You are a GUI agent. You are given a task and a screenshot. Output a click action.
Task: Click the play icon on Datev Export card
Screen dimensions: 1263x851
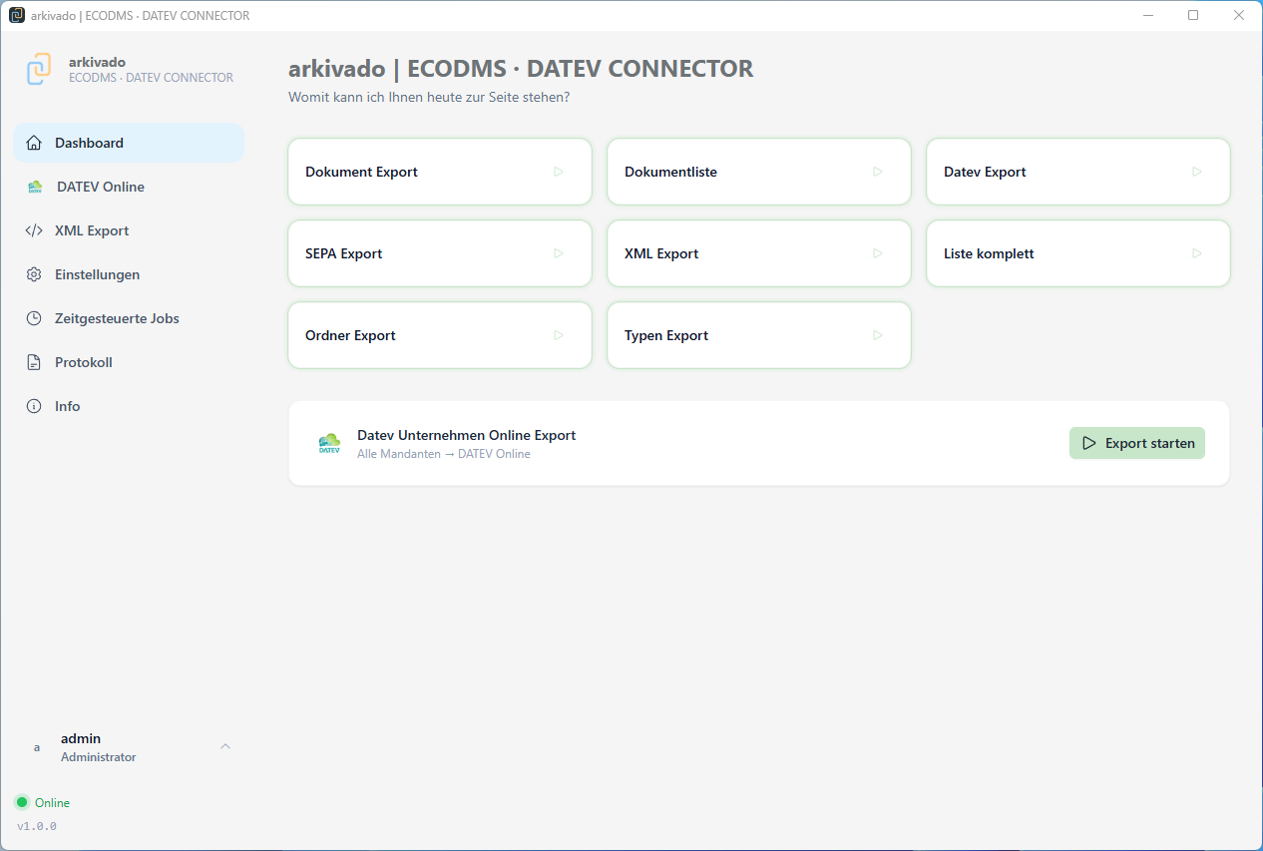[1197, 172]
